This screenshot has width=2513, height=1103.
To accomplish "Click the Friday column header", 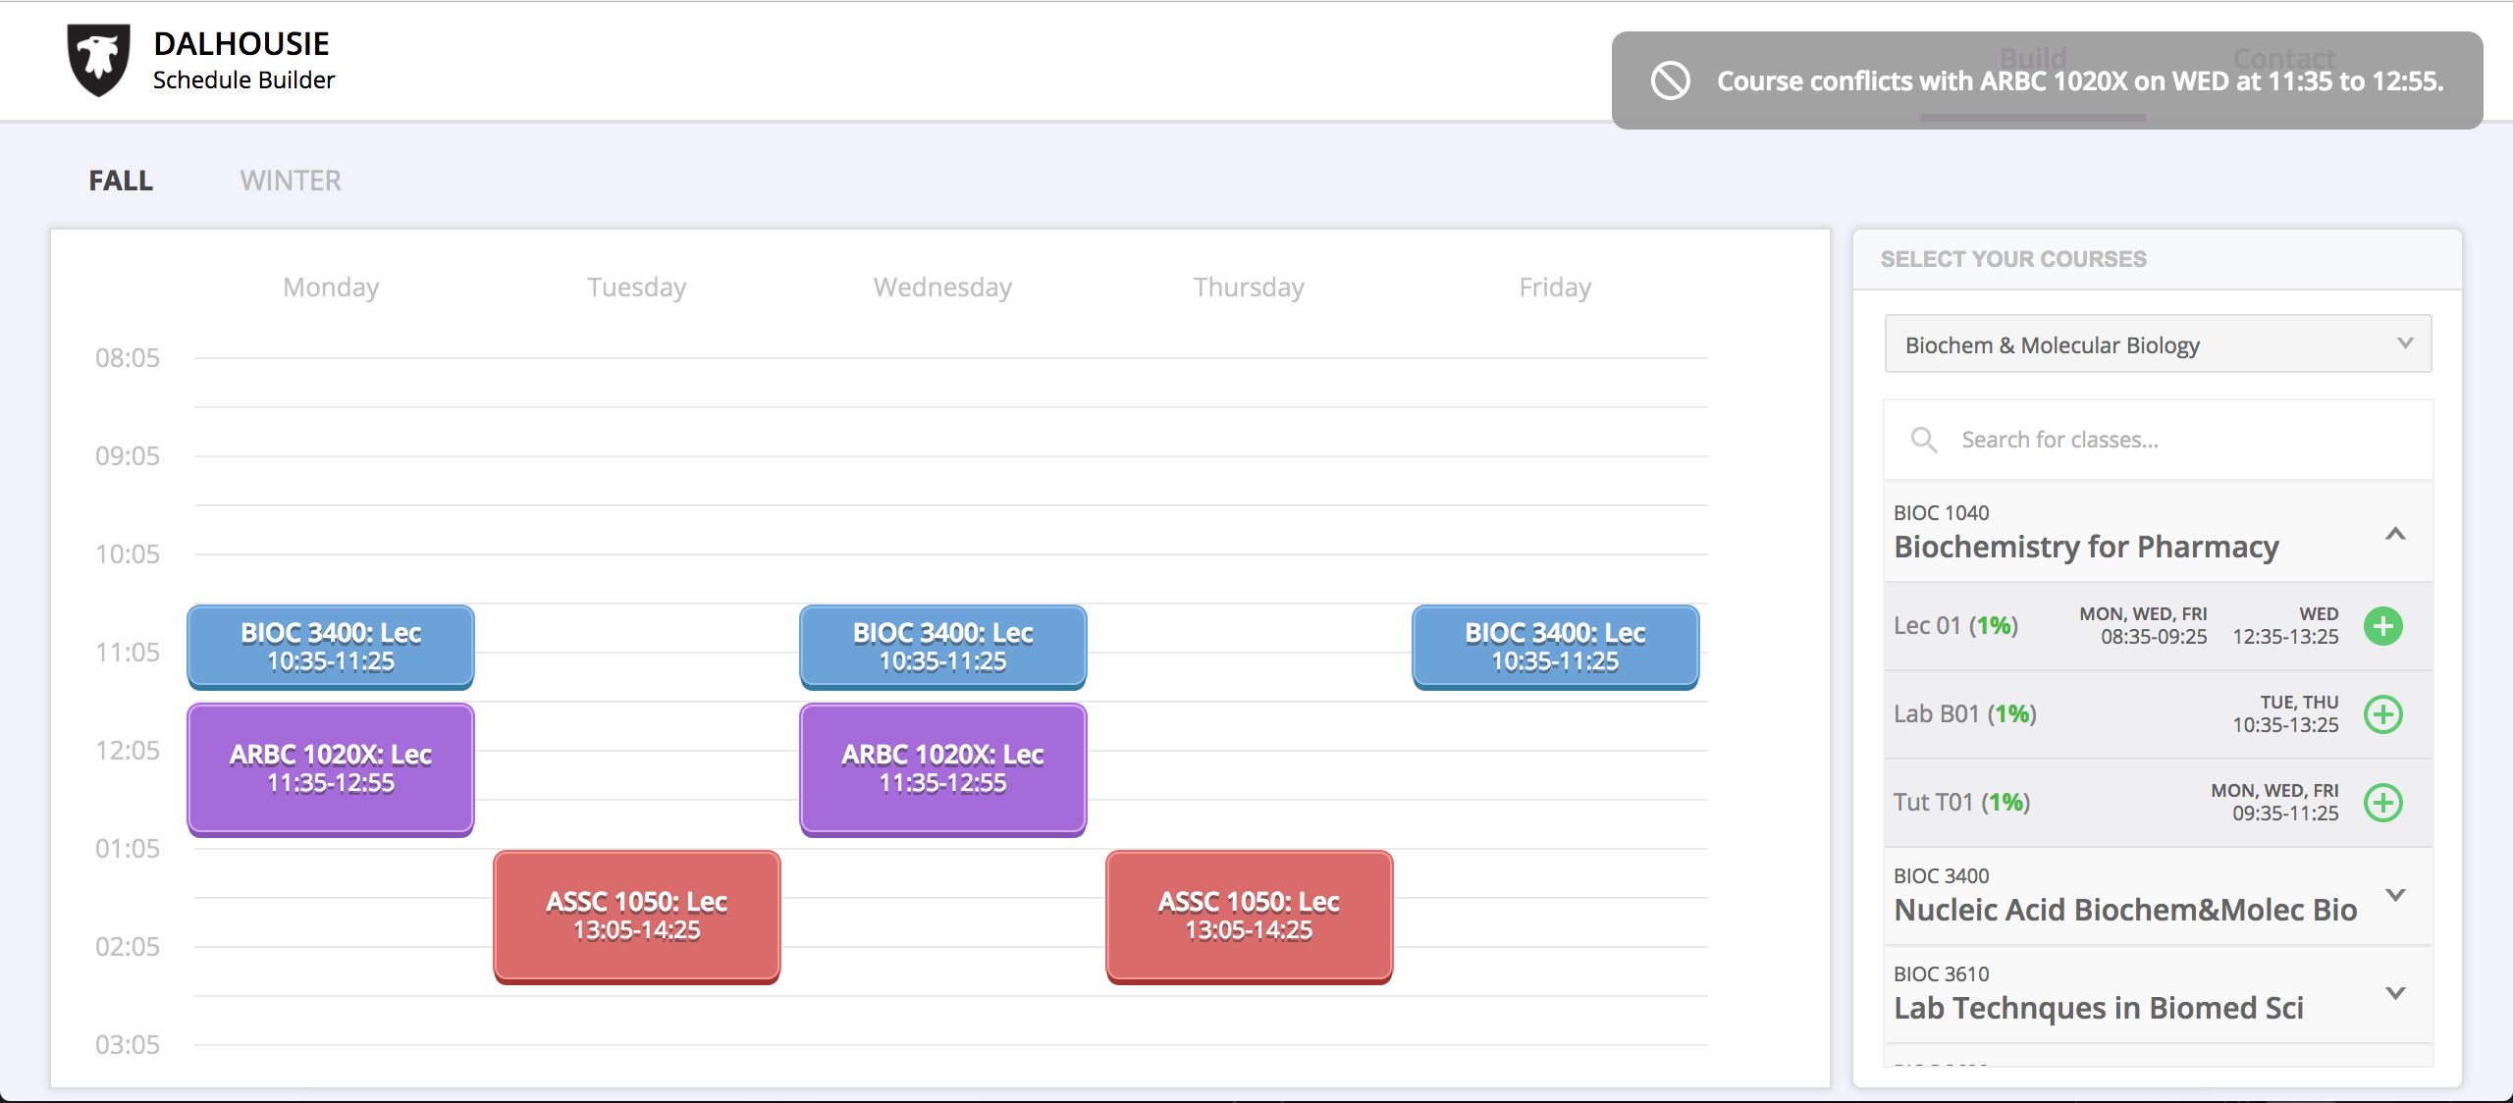I will click(x=1555, y=288).
